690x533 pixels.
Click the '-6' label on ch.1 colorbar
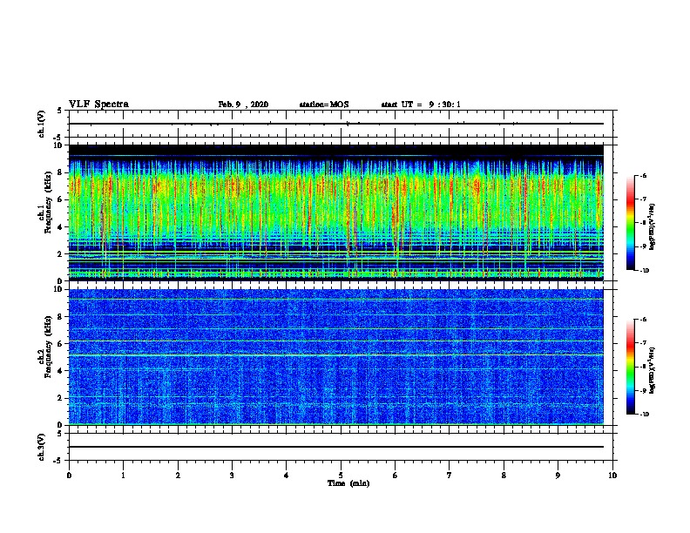point(643,176)
